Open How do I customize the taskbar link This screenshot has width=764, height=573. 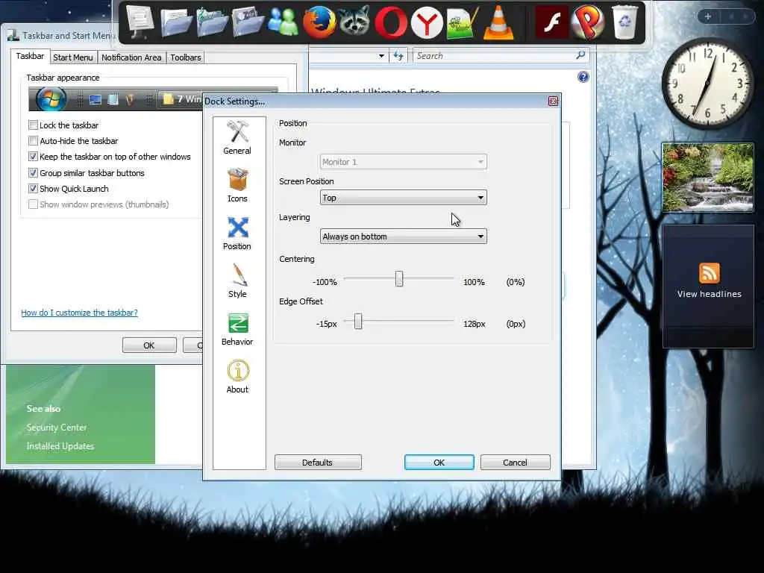[79, 313]
